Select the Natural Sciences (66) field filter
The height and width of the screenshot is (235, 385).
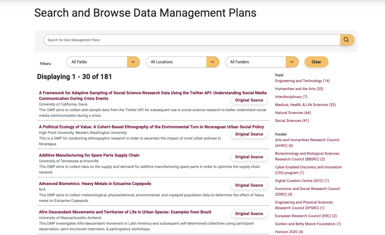pos(293,113)
